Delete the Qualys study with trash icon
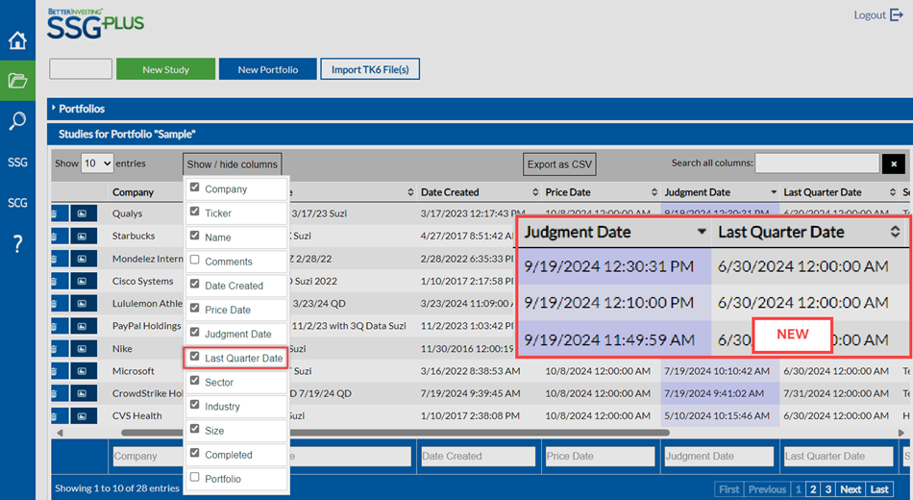Image resolution: width=913 pixels, height=500 pixels. pos(60,213)
